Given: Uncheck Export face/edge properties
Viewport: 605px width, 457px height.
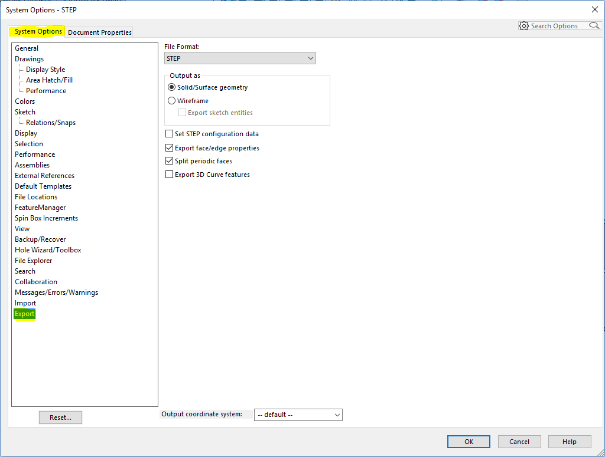Looking at the screenshot, I should [169, 148].
